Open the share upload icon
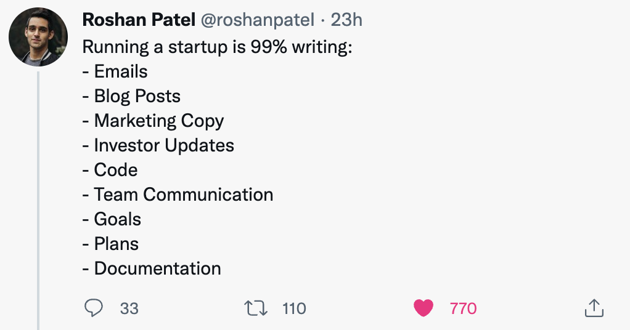 click(x=594, y=308)
